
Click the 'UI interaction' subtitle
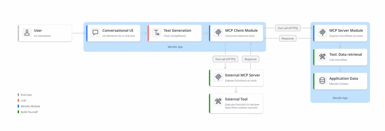coord(42,36)
